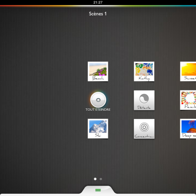Screen dimensions: 196x196
Task: Click the TOUT ETEINDRE text label
Action: pyautogui.click(x=98, y=110)
